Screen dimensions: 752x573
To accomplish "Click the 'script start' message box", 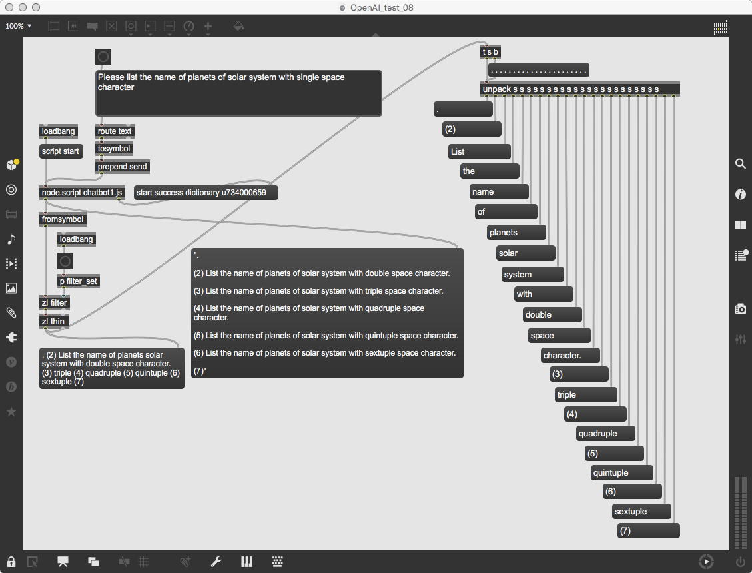I will 61,151.
